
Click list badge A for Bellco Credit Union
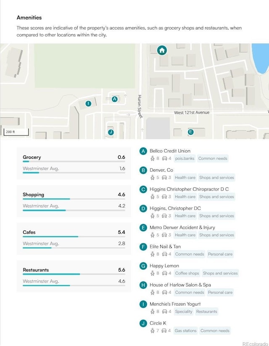(x=143, y=151)
